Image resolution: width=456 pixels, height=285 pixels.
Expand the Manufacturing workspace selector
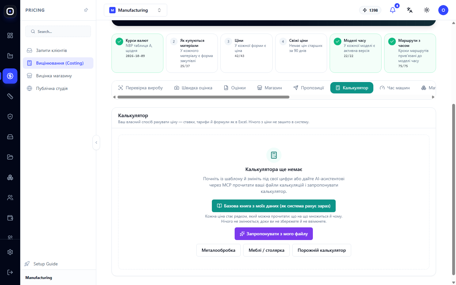[x=136, y=10]
